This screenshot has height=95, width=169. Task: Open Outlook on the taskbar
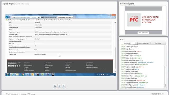pos(32,74)
